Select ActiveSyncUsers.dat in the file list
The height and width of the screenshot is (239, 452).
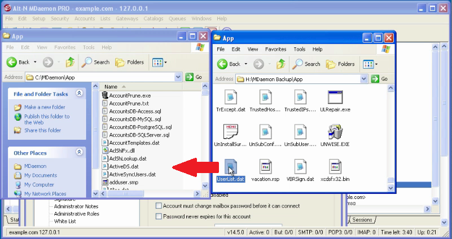coord(129,175)
